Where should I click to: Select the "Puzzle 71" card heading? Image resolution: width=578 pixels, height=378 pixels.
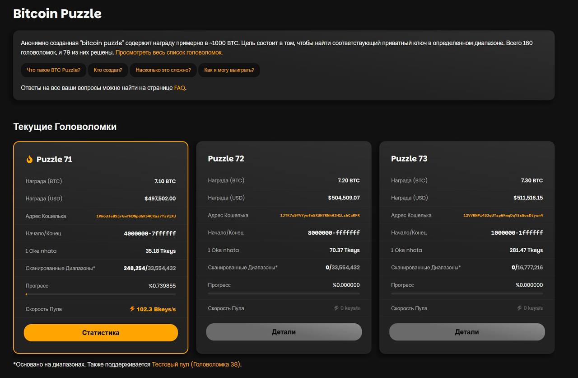[54, 159]
